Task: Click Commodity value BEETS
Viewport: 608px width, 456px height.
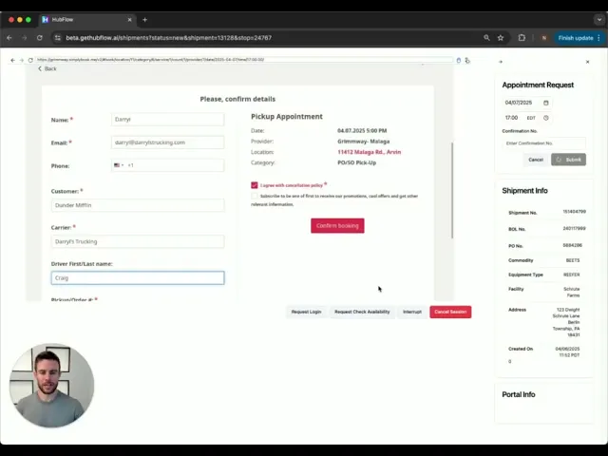Action: click(573, 260)
